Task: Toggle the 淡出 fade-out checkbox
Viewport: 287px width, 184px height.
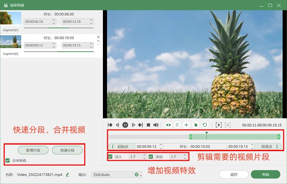Action: pos(151,157)
